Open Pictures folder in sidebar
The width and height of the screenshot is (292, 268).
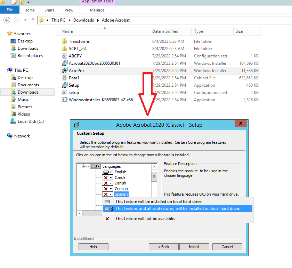point(25,107)
